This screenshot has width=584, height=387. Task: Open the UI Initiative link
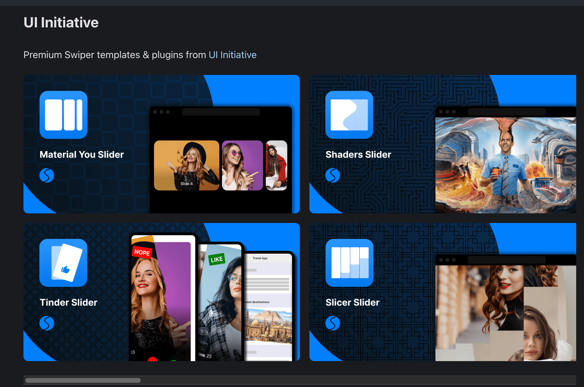coord(232,55)
